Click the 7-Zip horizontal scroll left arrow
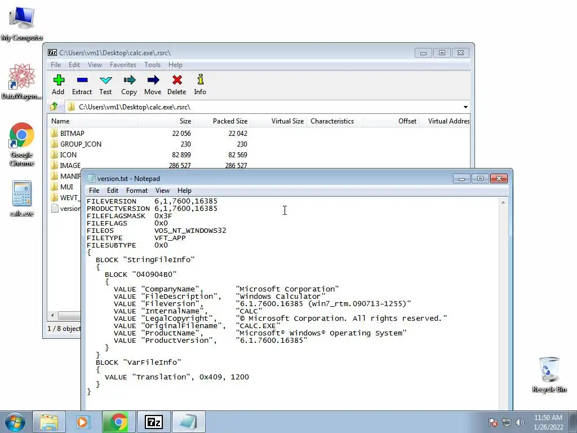 (x=52, y=316)
